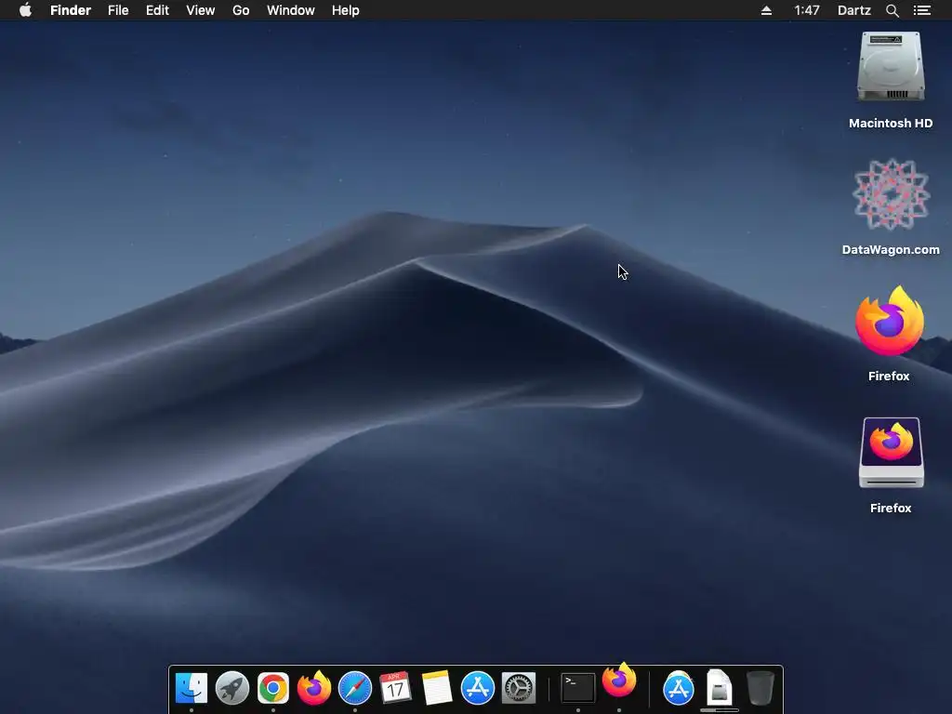Select the Firefox disk image on desktop

[891, 453]
